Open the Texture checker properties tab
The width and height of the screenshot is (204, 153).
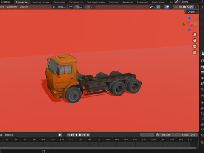coord(202,142)
